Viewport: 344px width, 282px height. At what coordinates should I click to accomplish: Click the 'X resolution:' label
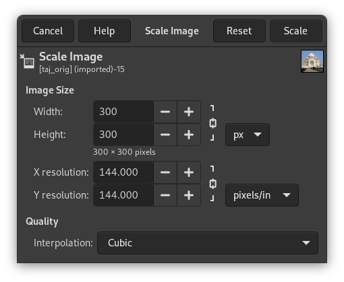[61, 172]
